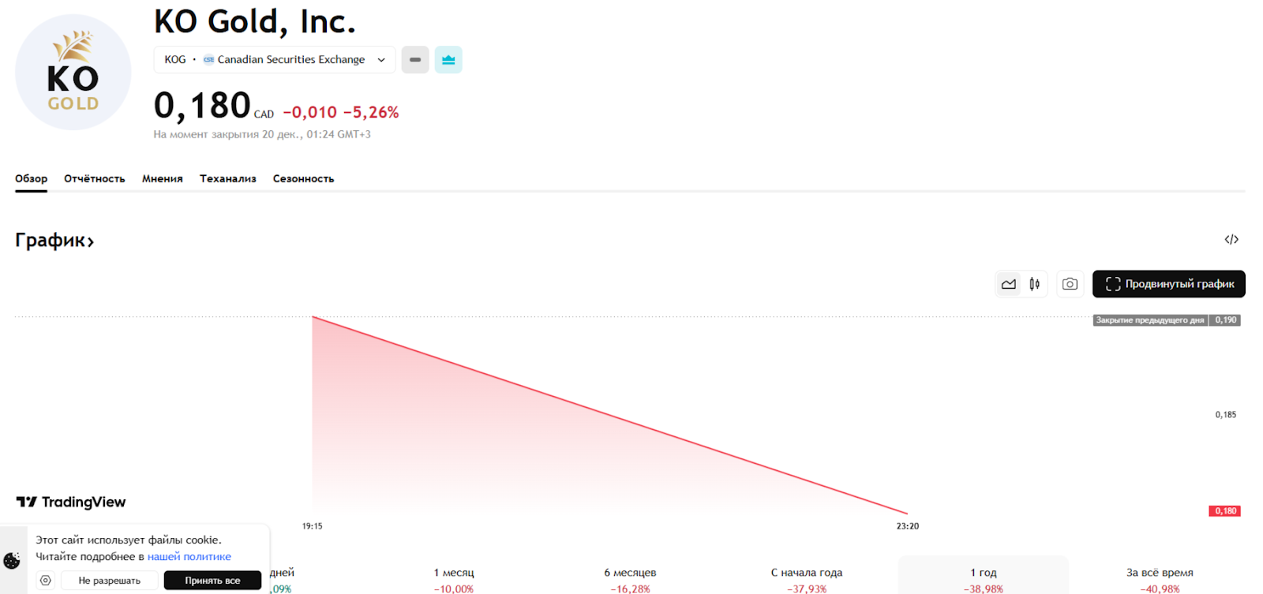The height and width of the screenshot is (594, 1263).
Task: Click the crown premium icon
Action: pyautogui.click(x=448, y=60)
